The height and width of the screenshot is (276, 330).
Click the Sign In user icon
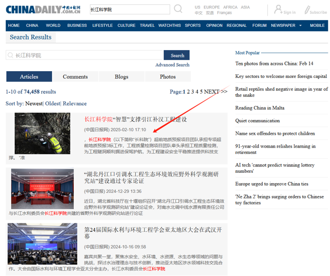[x=278, y=9]
